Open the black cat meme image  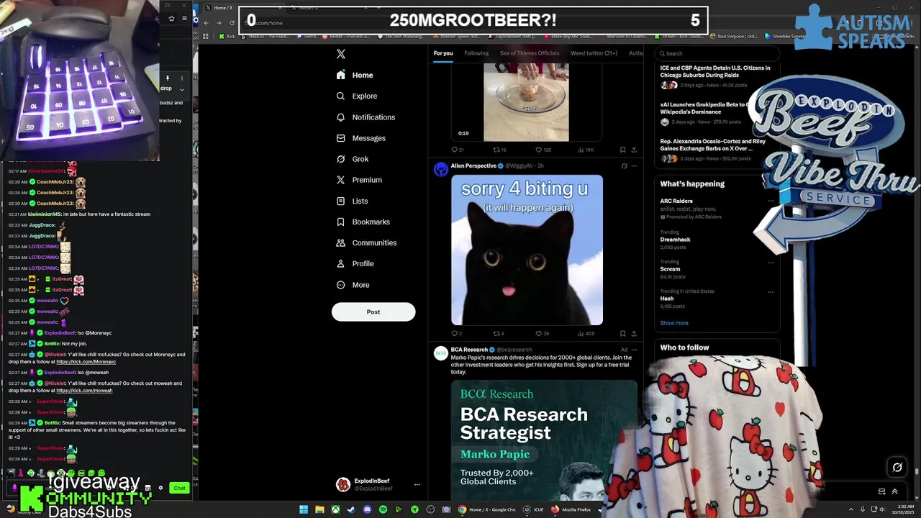(527, 250)
